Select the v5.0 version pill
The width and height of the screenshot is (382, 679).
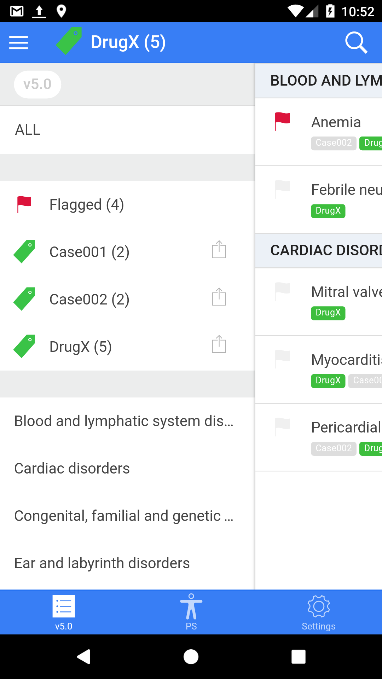[37, 85]
